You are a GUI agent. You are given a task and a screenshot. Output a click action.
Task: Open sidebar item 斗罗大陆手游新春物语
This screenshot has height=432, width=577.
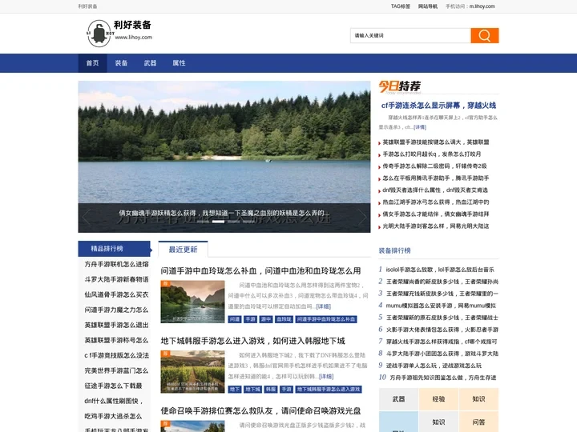pyautogui.click(x=116, y=279)
